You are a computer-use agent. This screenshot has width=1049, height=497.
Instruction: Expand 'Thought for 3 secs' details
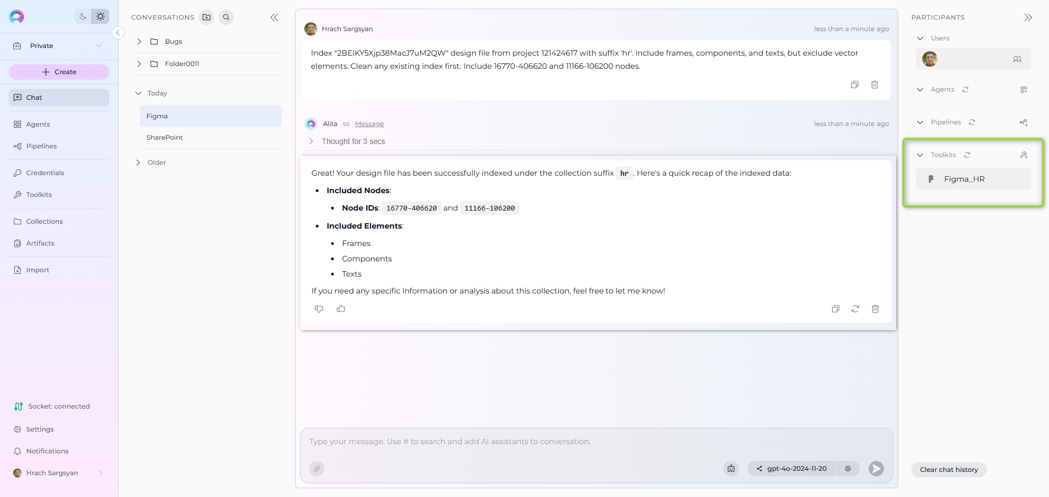311,141
